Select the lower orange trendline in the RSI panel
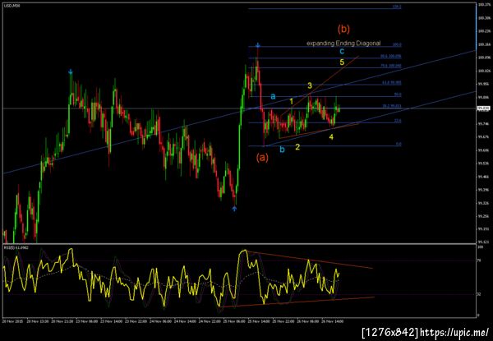The image size is (493, 341). (297, 302)
